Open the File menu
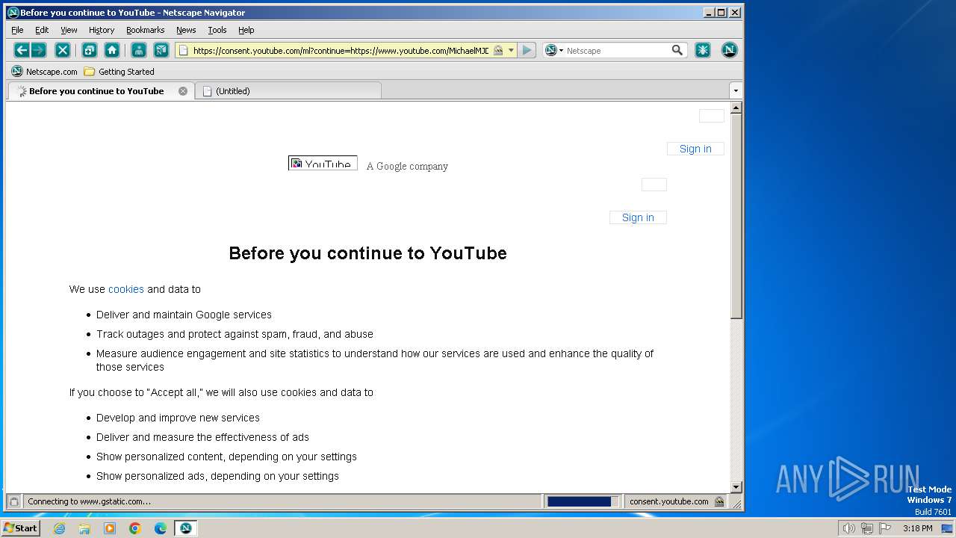This screenshot has height=538, width=956. coord(17,30)
